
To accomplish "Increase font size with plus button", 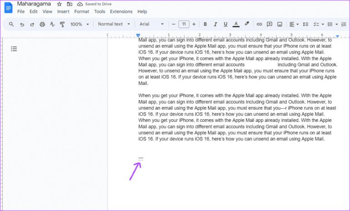I will pos(194,24).
